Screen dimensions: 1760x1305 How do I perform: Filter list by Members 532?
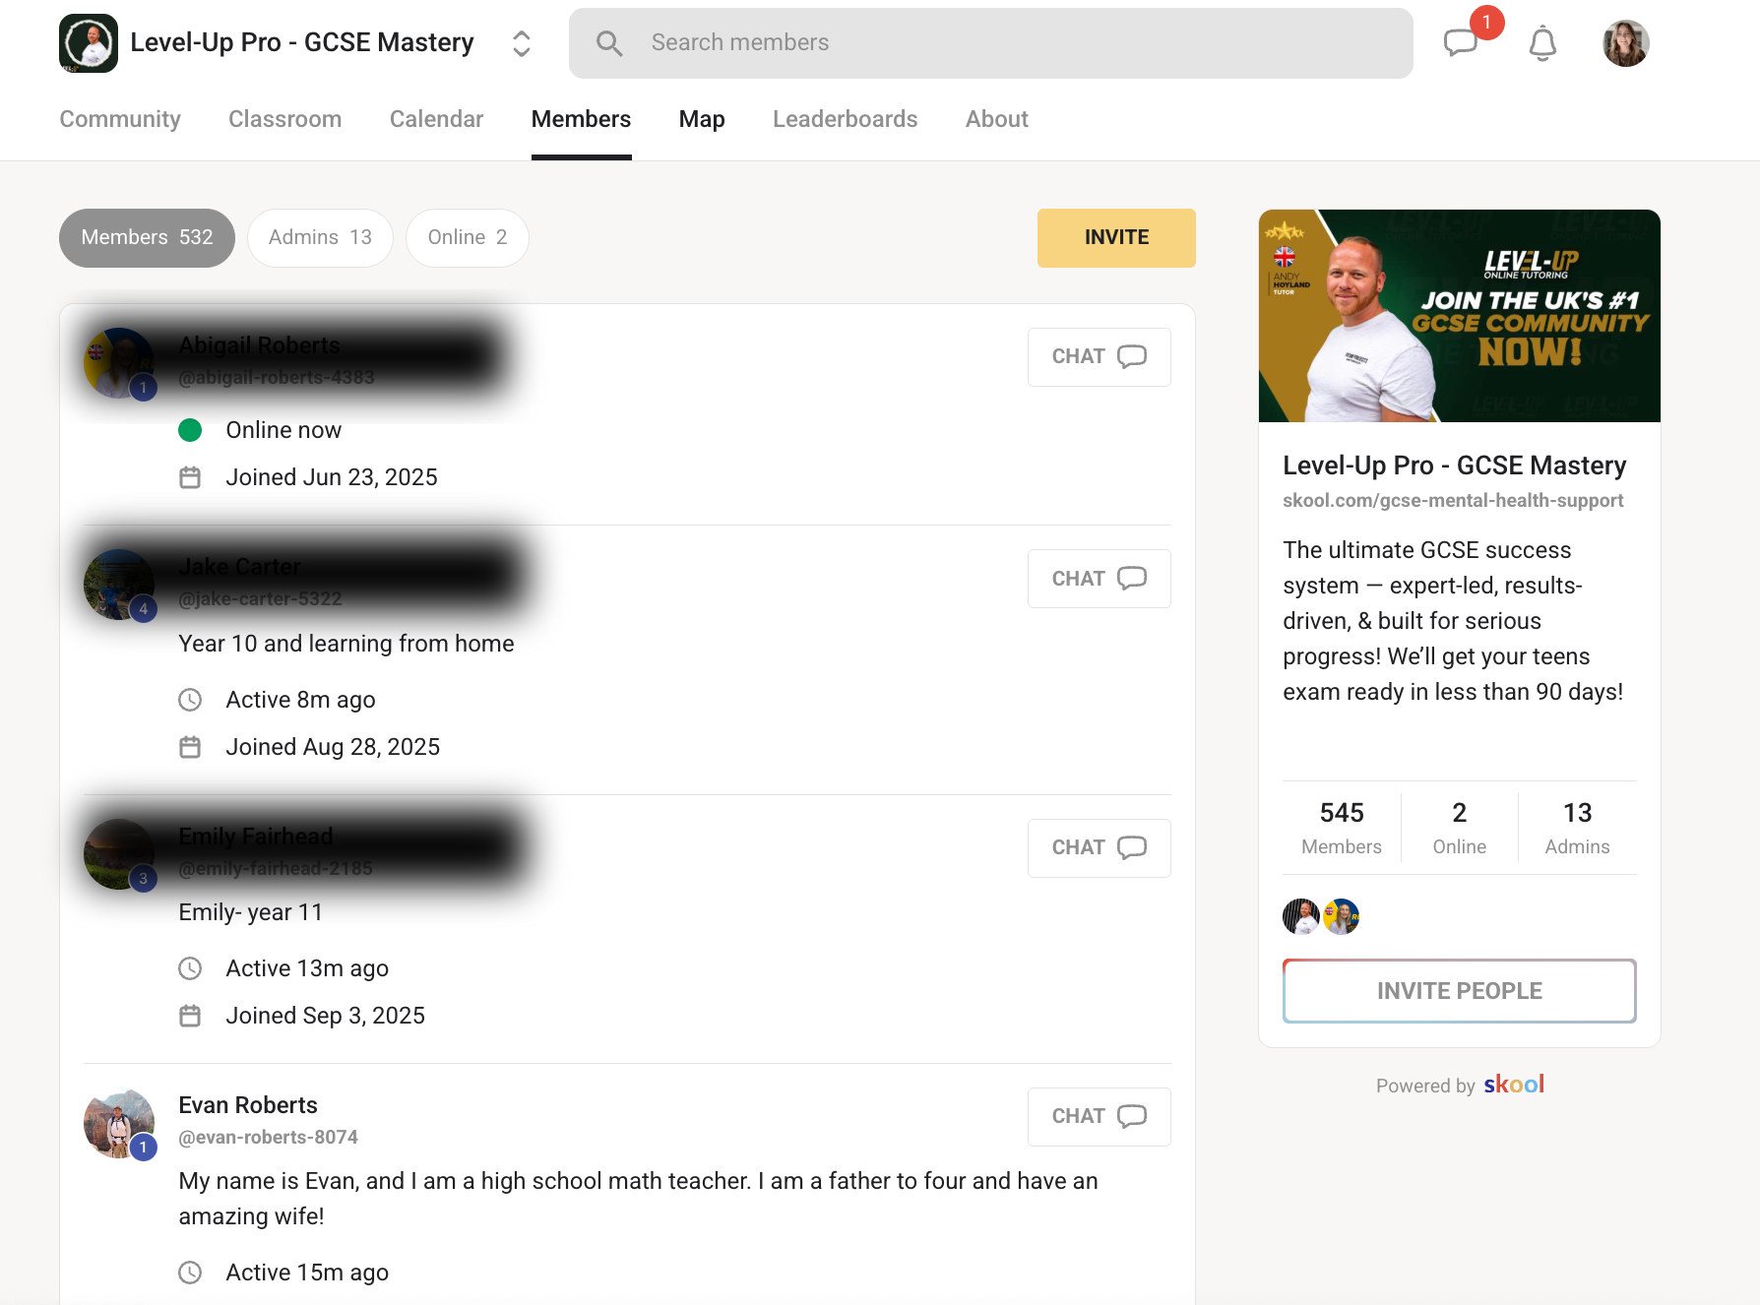tap(147, 238)
